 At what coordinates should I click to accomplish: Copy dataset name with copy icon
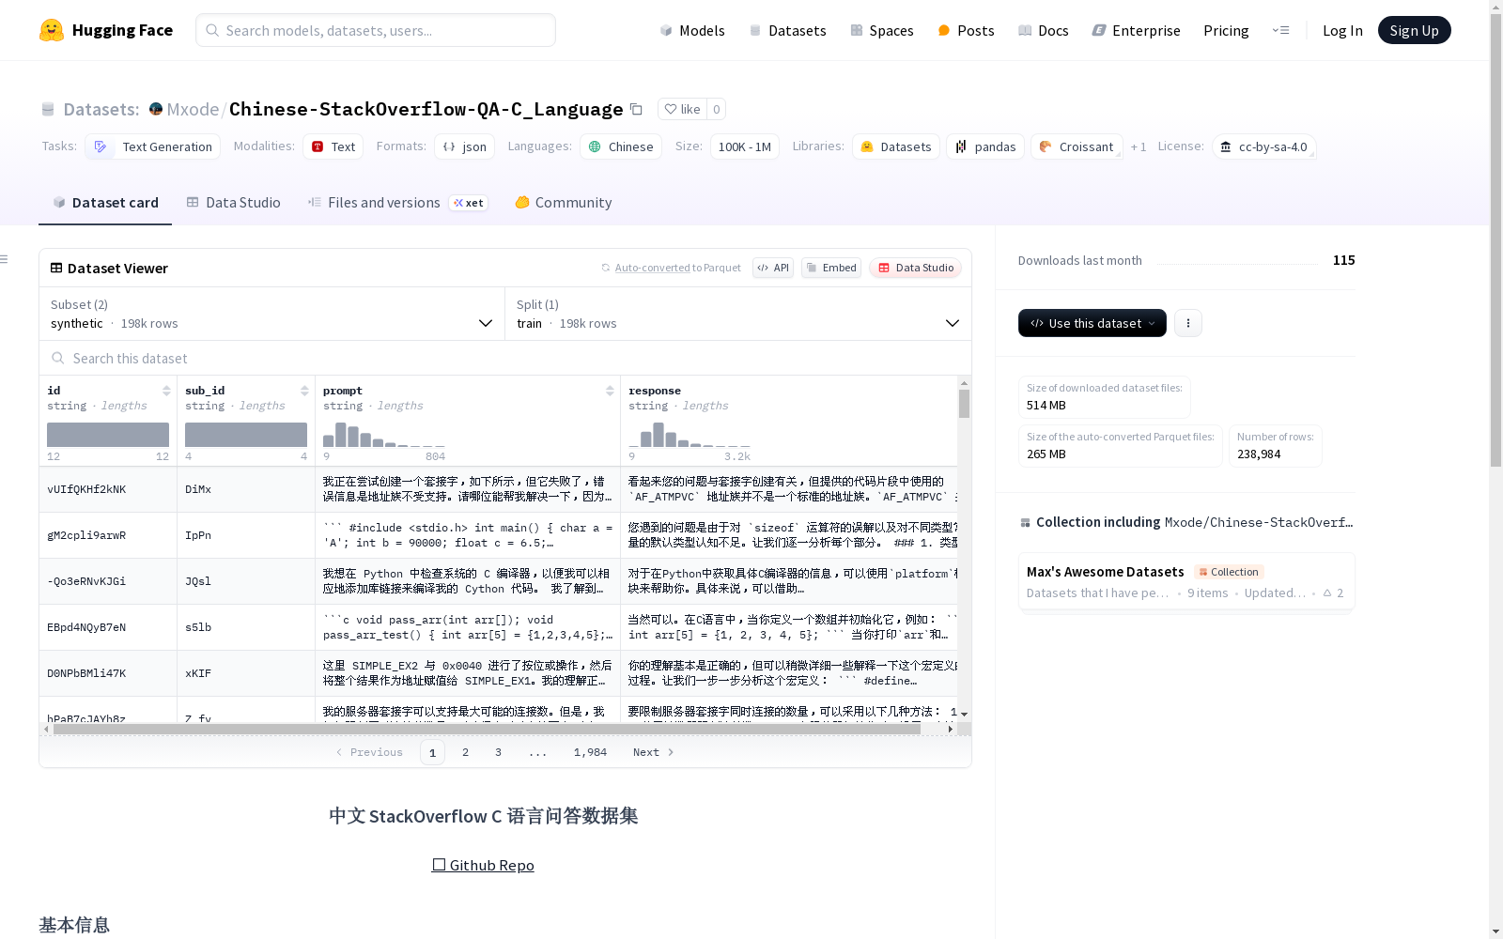[x=636, y=109]
